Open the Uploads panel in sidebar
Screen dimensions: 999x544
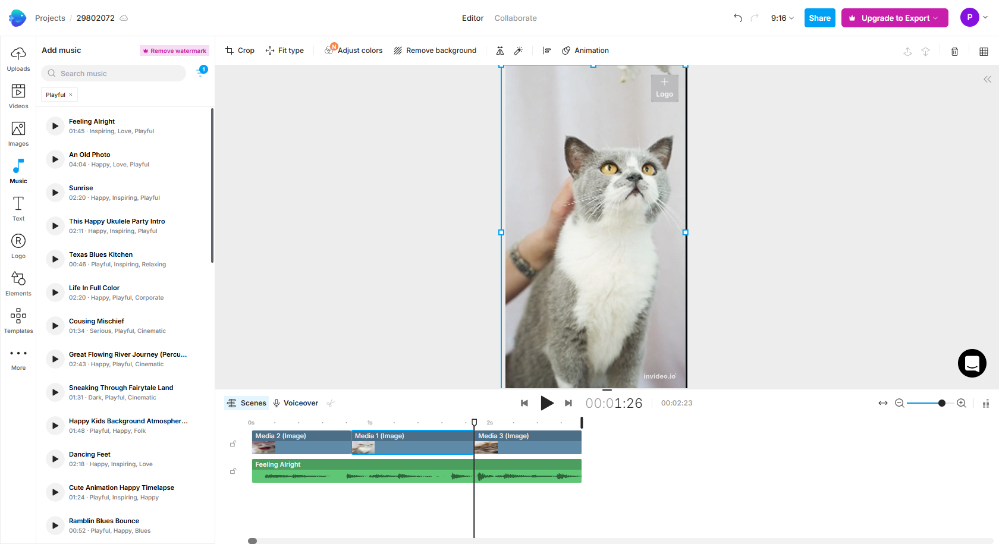[18, 59]
